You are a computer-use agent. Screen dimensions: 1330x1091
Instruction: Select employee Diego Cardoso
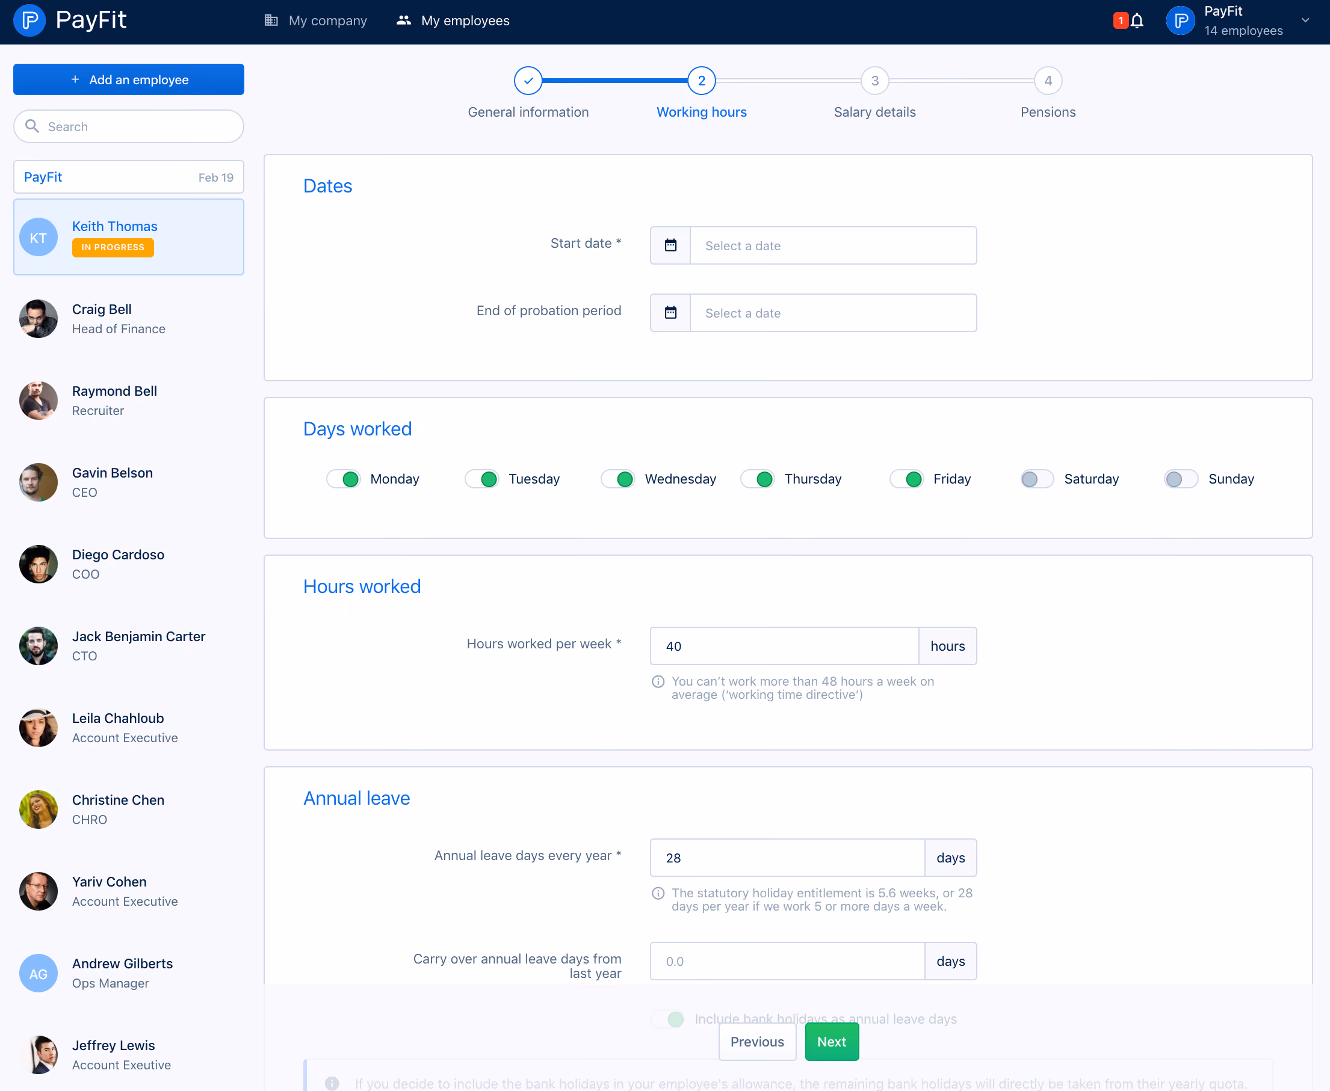tap(128, 564)
